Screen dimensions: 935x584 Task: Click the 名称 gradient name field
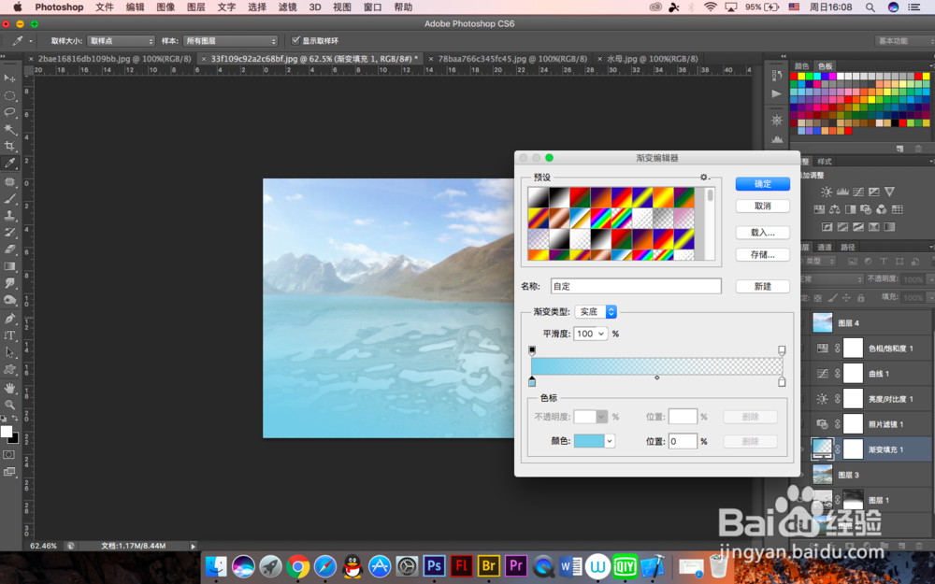636,286
